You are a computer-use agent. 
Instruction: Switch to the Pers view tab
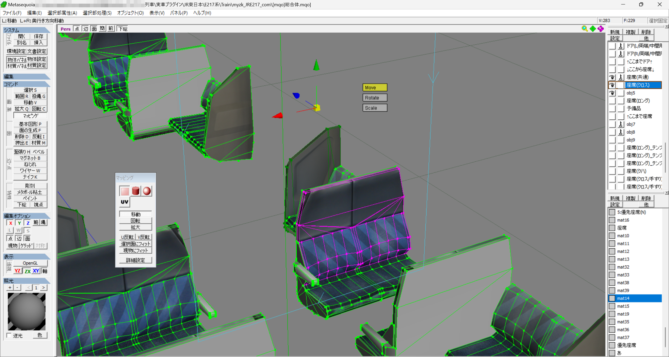(65, 29)
